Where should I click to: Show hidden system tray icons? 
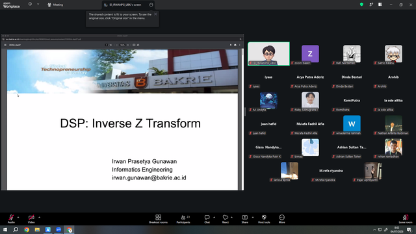click(x=374, y=229)
